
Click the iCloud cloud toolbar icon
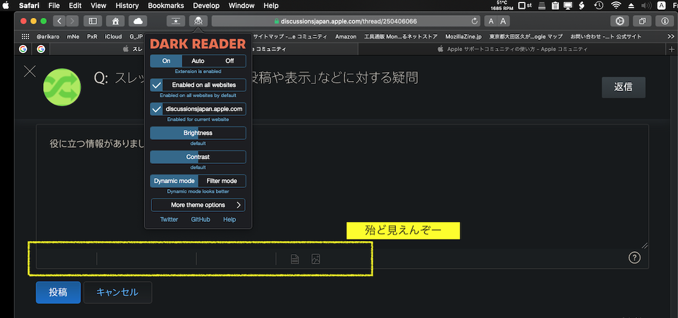(x=138, y=21)
